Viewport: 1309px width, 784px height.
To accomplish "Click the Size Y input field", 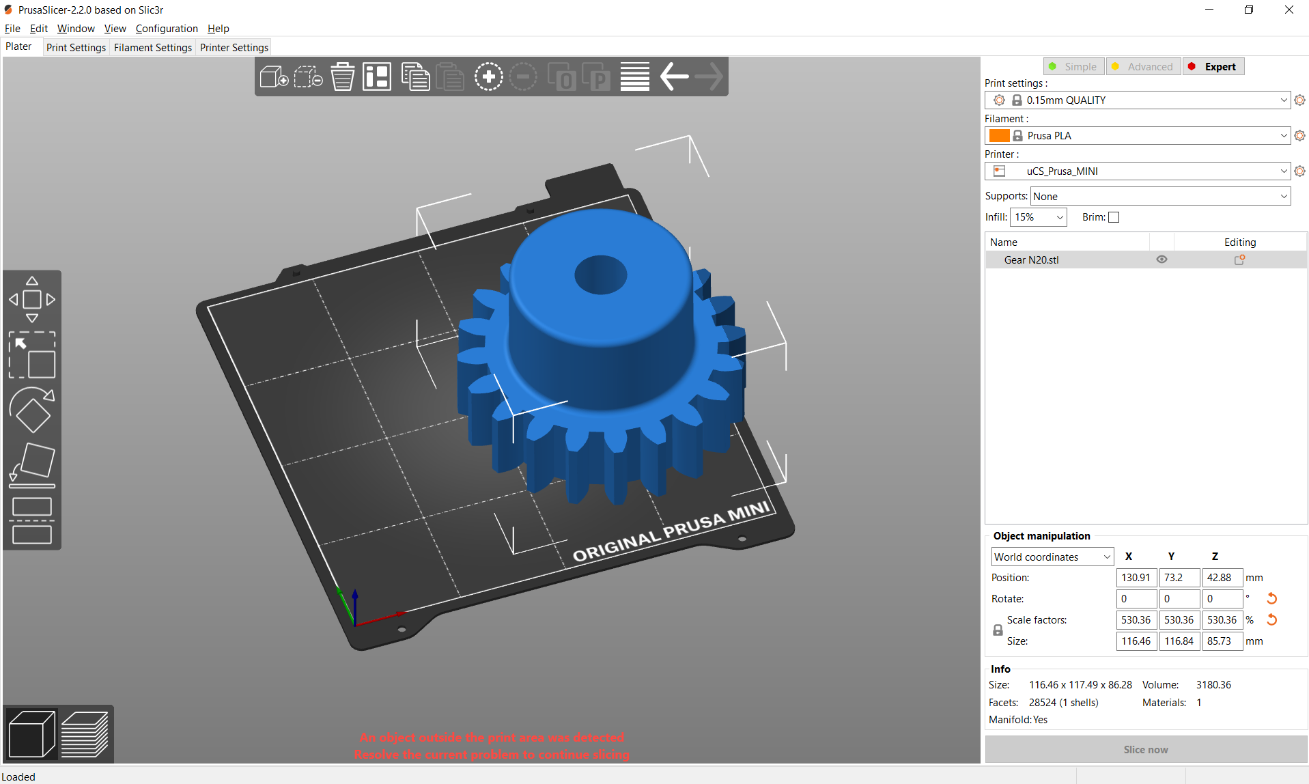I will pyautogui.click(x=1179, y=641).
